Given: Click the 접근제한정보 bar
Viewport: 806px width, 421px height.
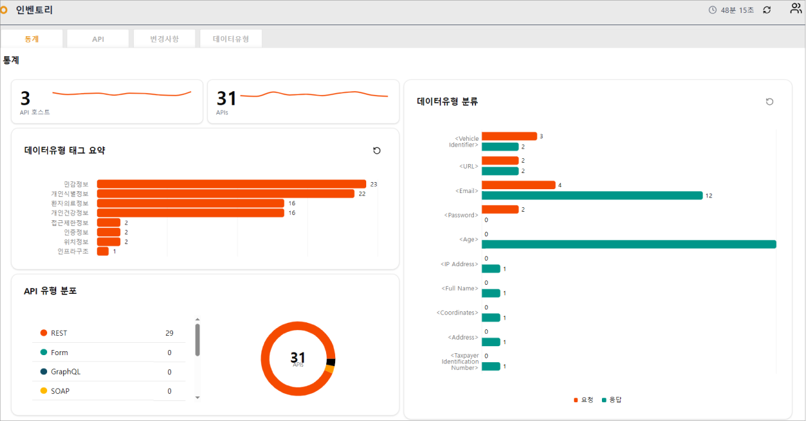Looking at the screenshot, I should click(108, 223).
